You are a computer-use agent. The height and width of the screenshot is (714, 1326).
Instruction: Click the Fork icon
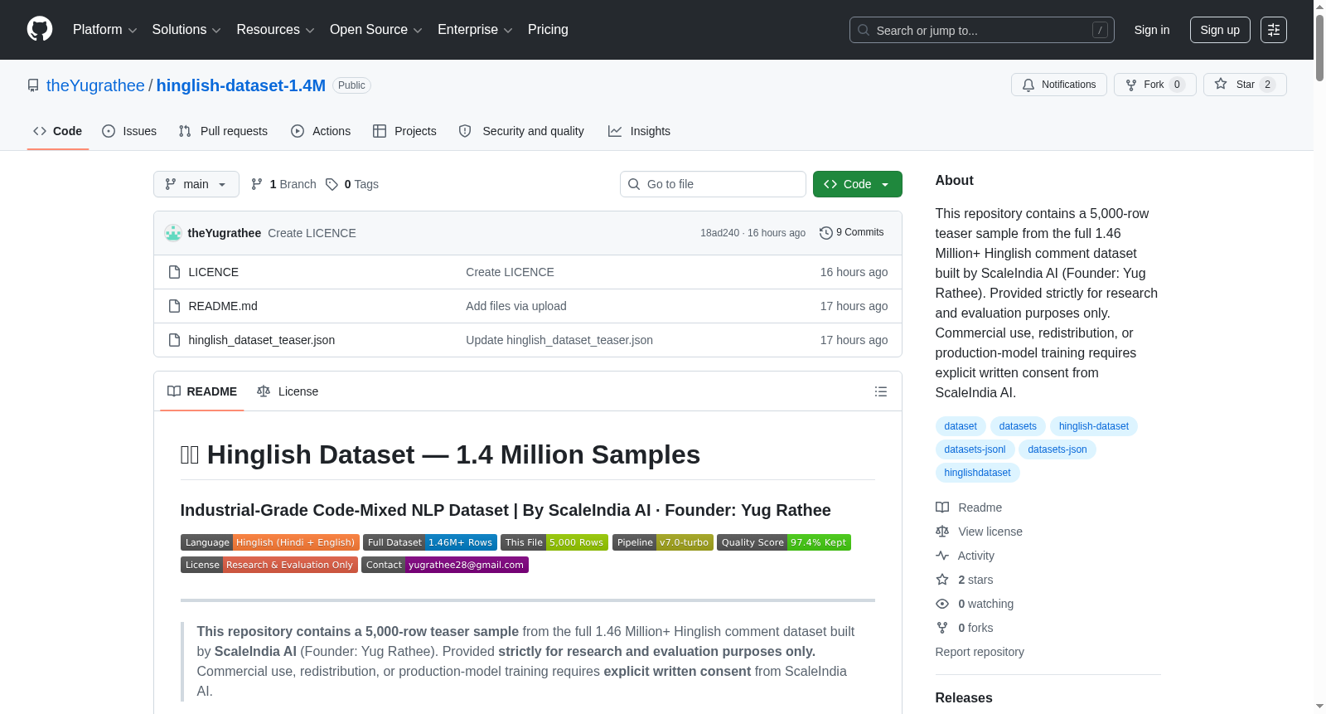1131,85
